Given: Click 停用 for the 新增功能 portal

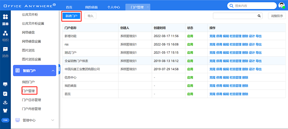Looking at the screenshot, I should [x=219, y=36].
